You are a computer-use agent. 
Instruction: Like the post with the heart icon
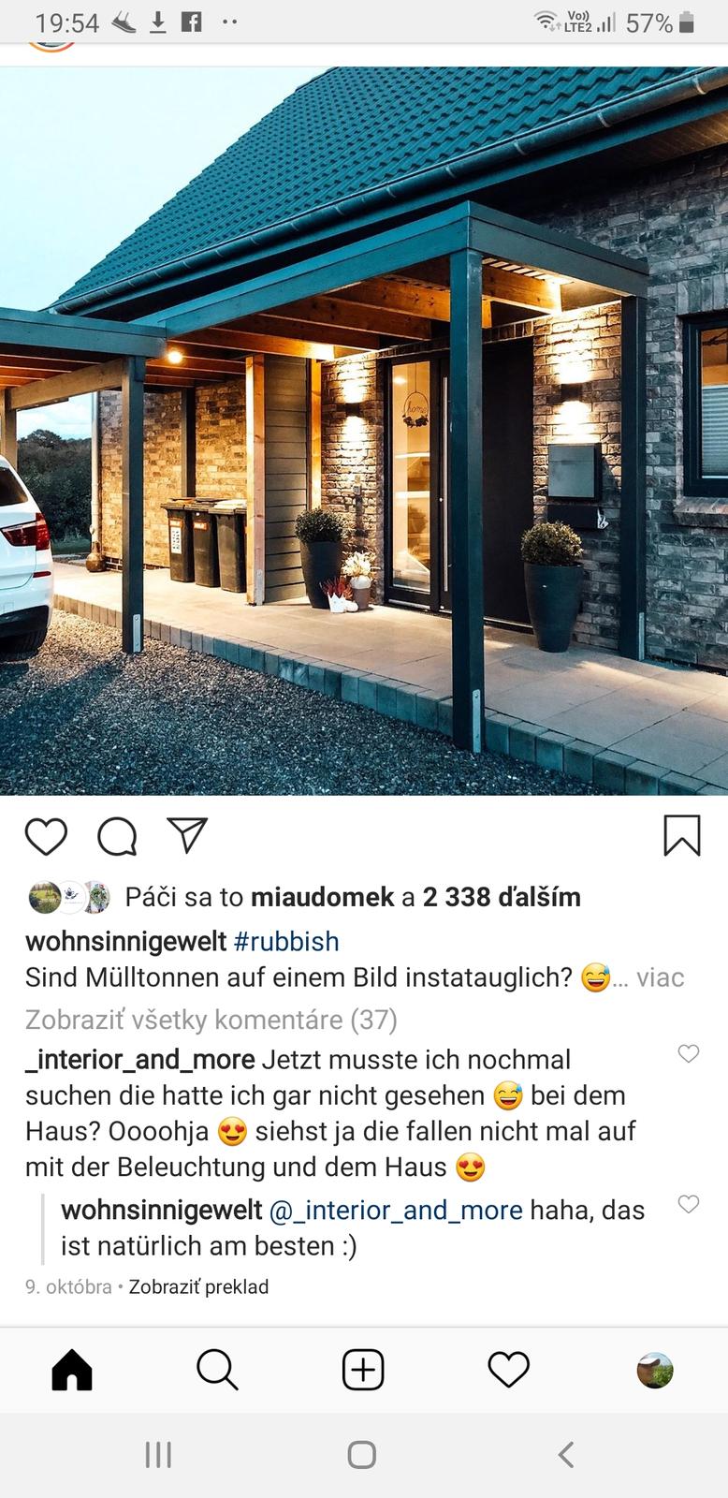pyautogui.click(x=46, y=836)
